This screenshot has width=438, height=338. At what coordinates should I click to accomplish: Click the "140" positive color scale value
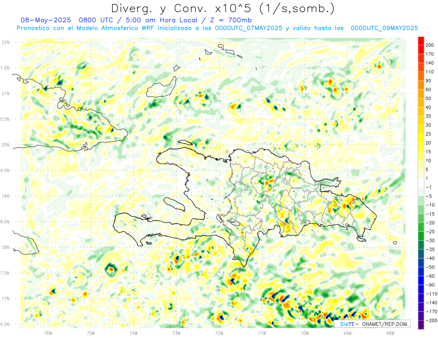(x=430, y=63)
